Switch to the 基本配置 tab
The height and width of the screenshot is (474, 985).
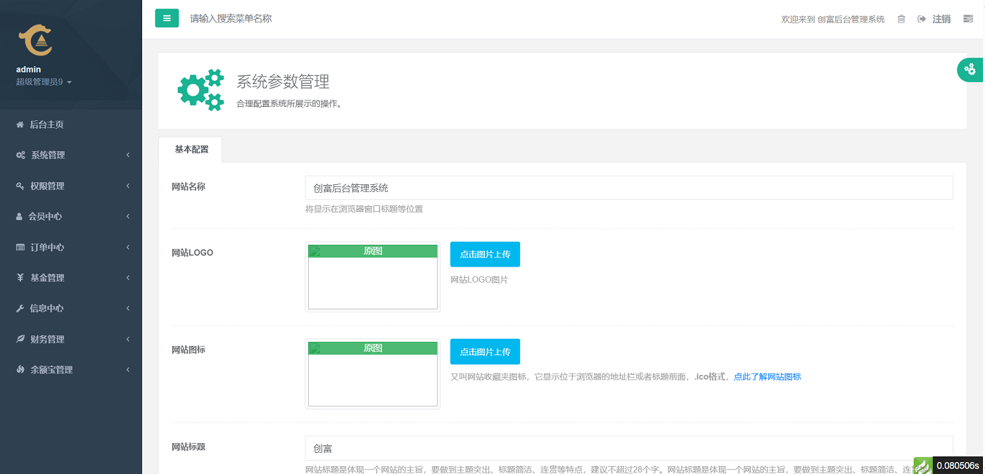[x=190, y=149]
